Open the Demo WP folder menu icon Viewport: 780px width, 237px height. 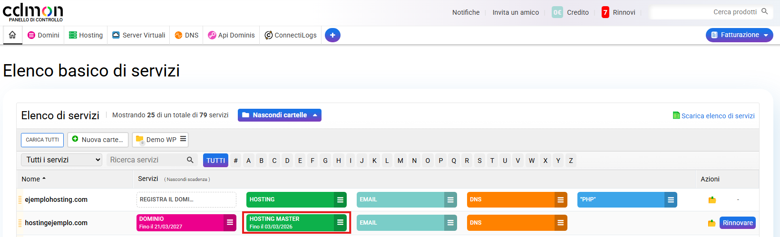[x=183, y=139]
